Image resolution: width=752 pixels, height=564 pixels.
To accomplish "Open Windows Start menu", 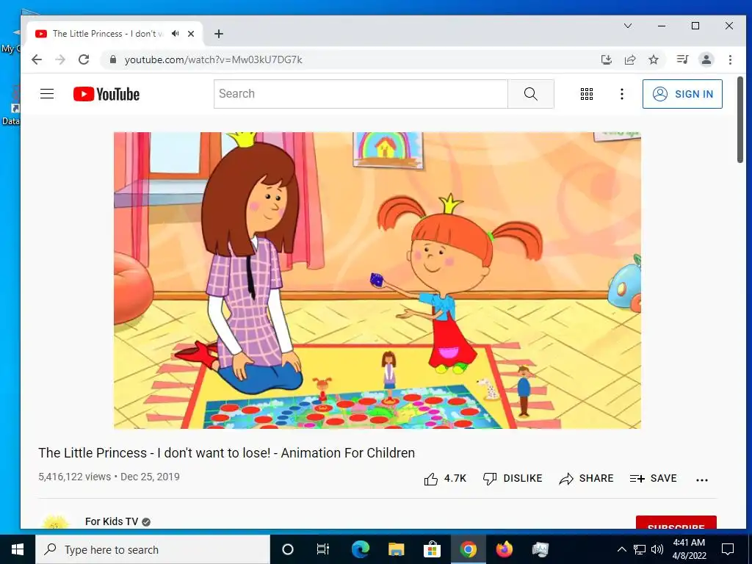I will pyautogui.click(x=18, y=549).
